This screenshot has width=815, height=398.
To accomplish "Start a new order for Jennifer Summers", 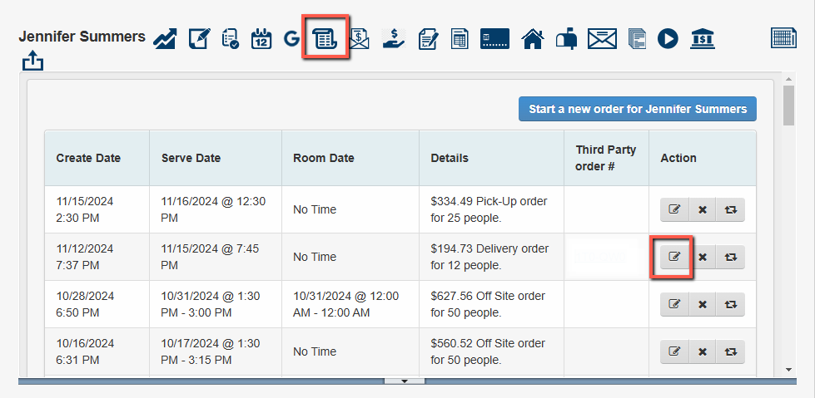I will point(637,109).
